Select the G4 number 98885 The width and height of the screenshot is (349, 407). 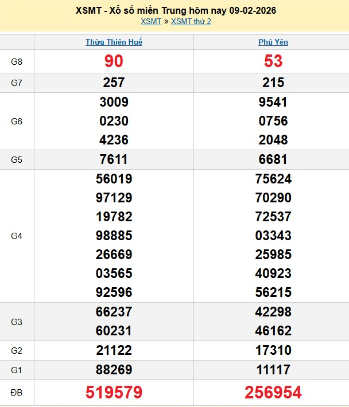(114, 236)
